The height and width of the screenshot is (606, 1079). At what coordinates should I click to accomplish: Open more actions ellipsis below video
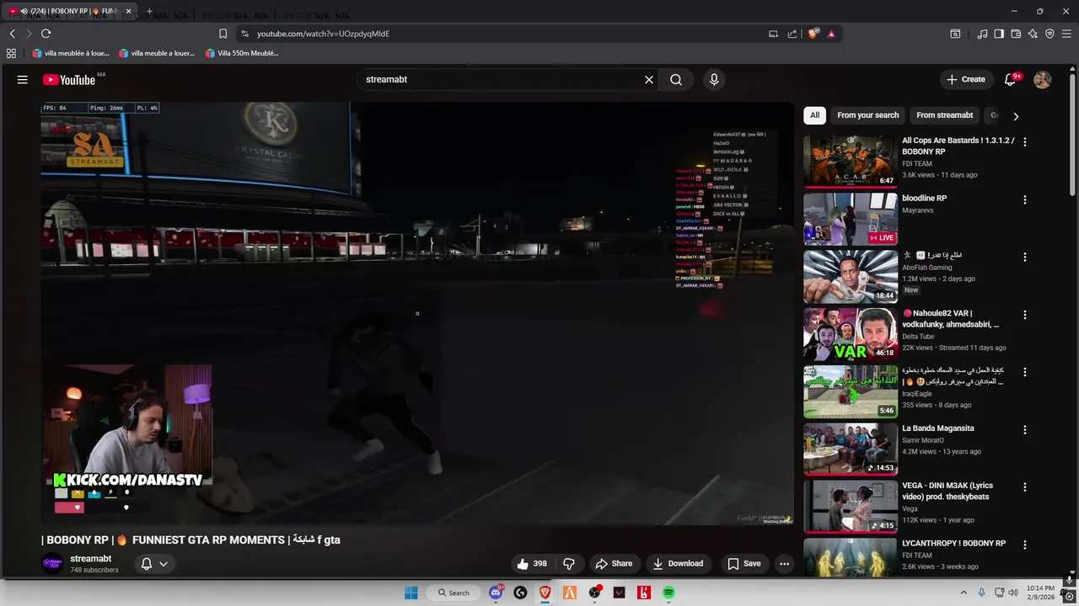pyautogui.click(x=784, y=564)
